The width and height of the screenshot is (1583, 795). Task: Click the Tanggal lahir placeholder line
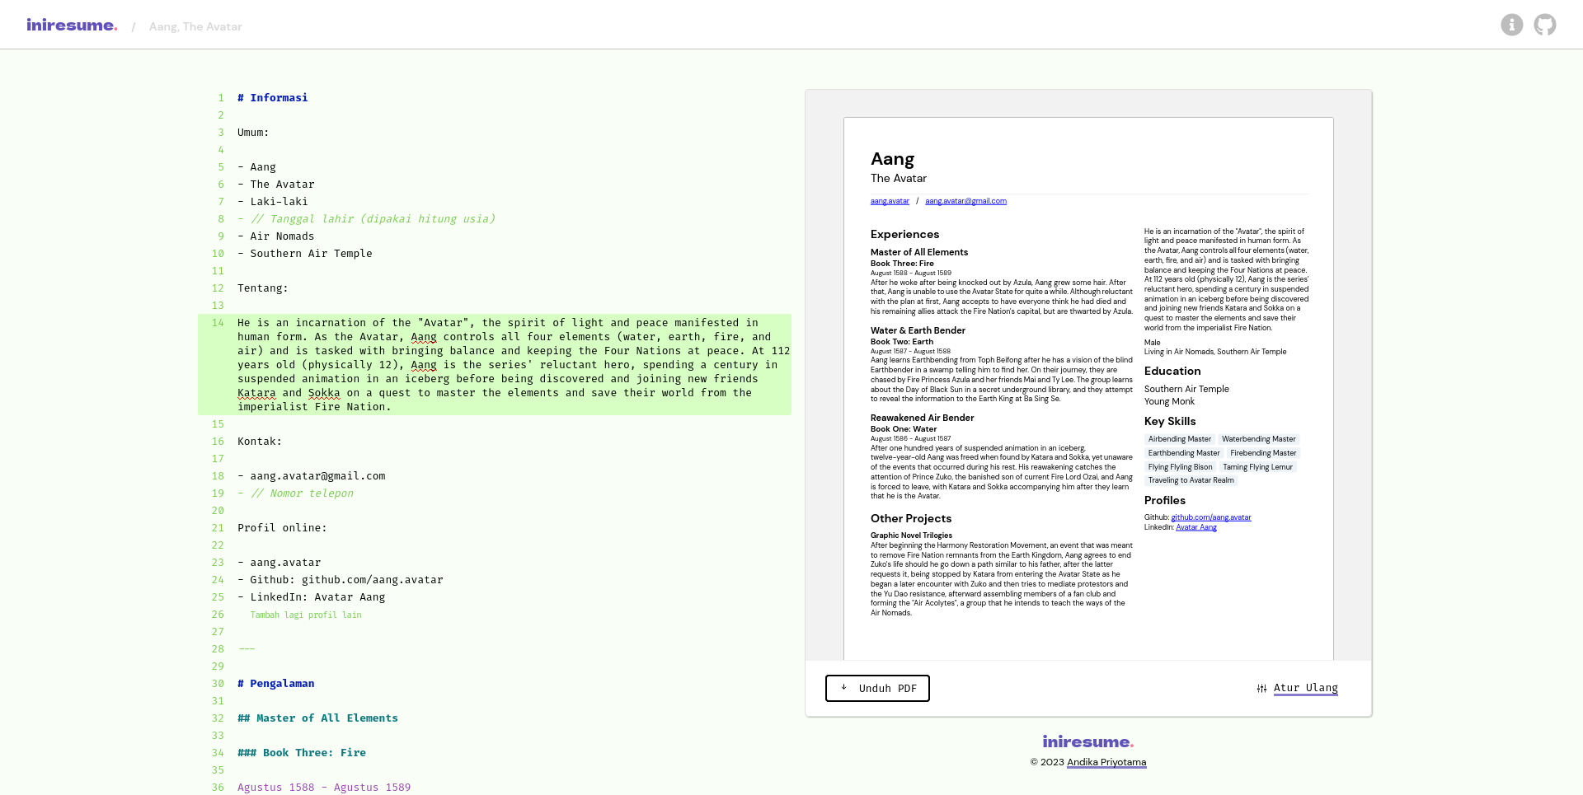pyautogui.click(x=366, y=219)
